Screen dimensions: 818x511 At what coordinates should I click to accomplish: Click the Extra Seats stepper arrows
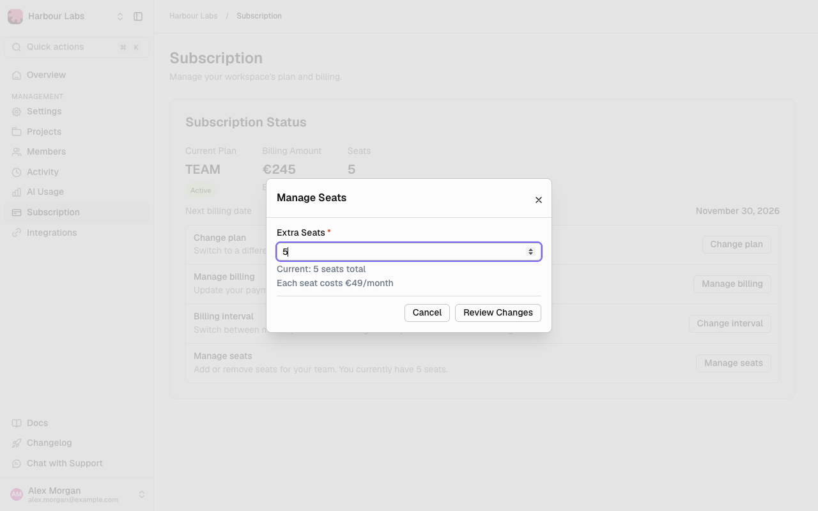(x=530, y=252)
